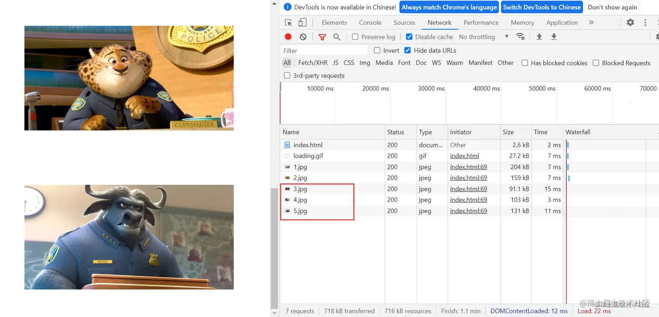Select the Network tab
The width and height of the screenshot is (659, 317).
(x=439, y=23)
